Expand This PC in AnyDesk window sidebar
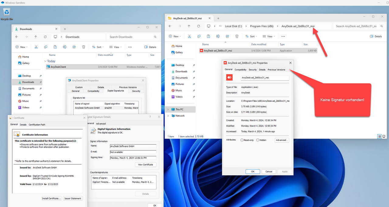The height and width of the screenshot is (207, 389). coord(168,109)
